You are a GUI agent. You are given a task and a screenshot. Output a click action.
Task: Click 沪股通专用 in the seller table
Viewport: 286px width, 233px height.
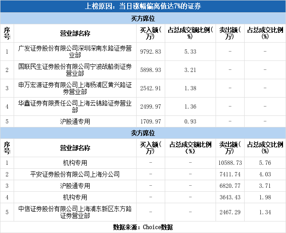(75, 186)
